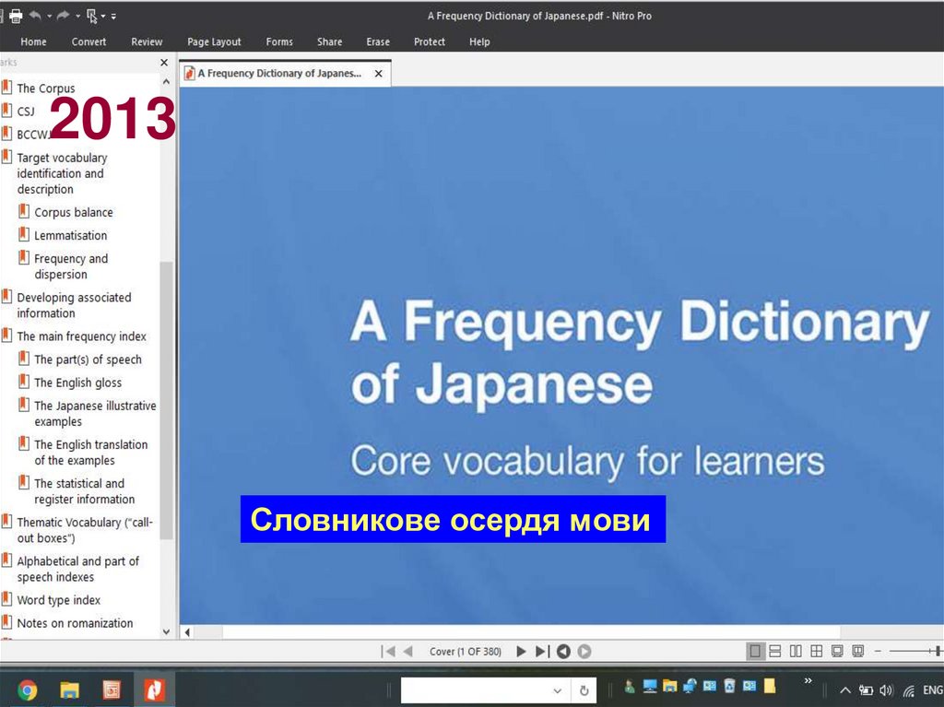Show hidden system tray icons
Screen dimensions: 944x707
coord(844,690)
